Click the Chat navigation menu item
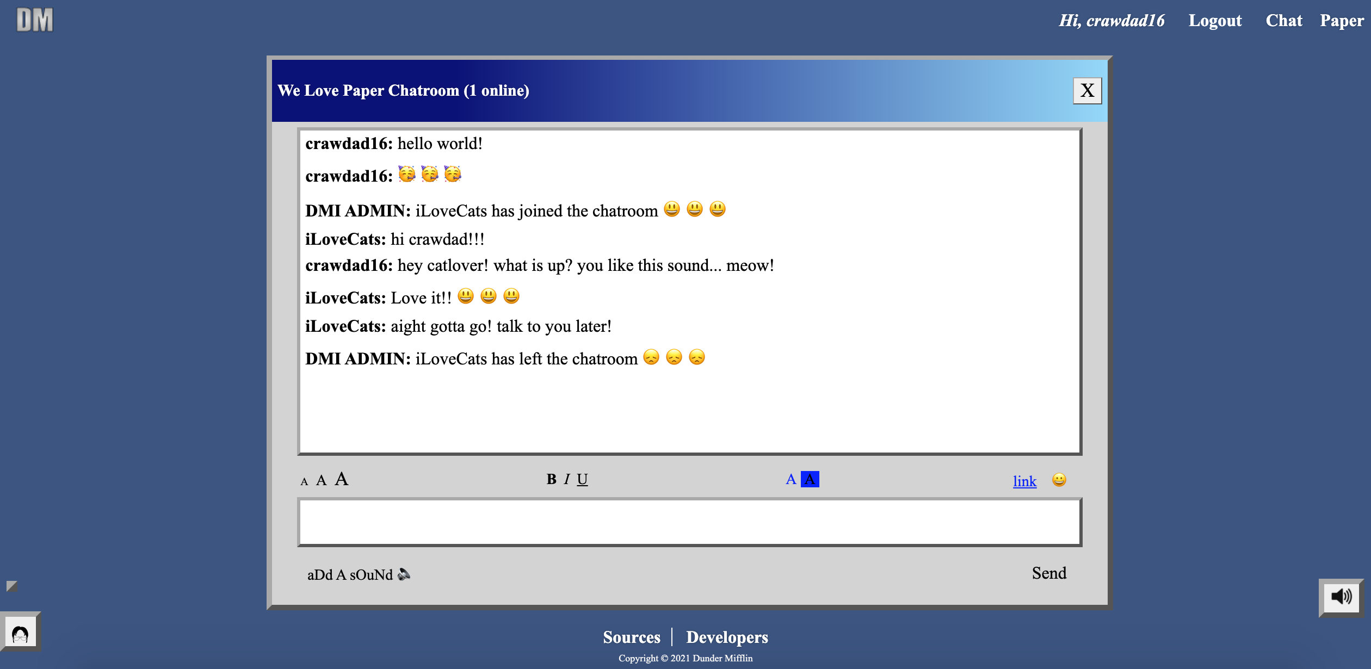Screen dimensions: 1371x669 [x=1283, y=19]
